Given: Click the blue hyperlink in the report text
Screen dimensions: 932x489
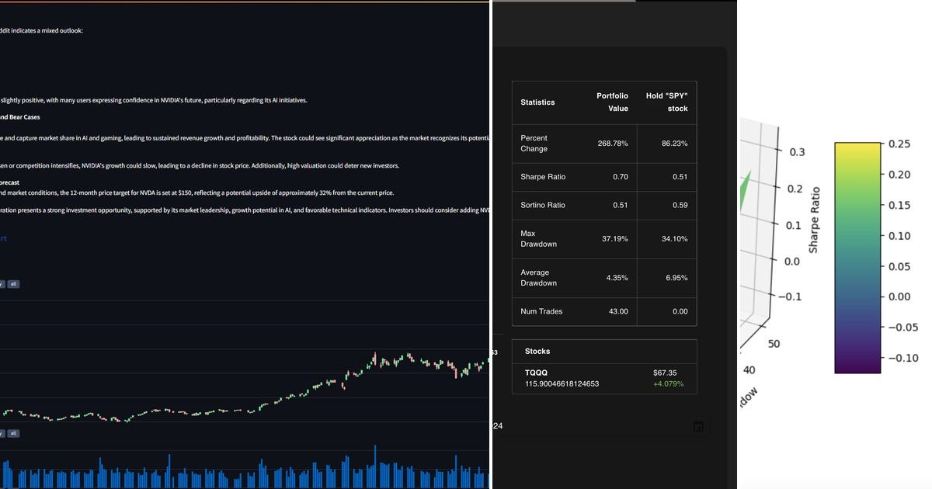Looking at the screenshot, I should [x=4, y=238].
